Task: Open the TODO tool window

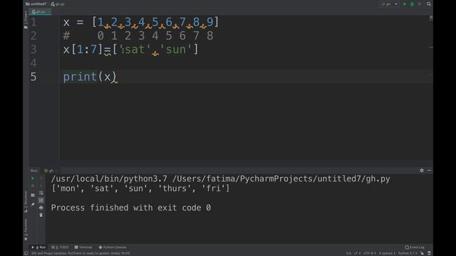Action: click(x=60, y=247)
